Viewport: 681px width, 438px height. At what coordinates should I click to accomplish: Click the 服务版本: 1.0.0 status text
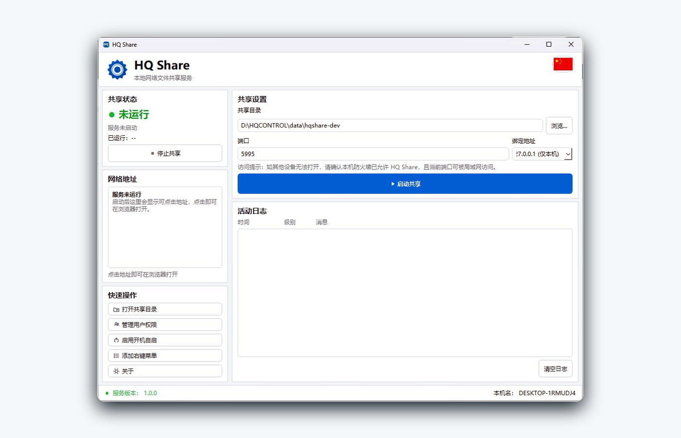coord(135,393)
